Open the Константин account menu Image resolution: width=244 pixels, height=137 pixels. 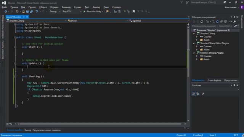tap(231, 7)
